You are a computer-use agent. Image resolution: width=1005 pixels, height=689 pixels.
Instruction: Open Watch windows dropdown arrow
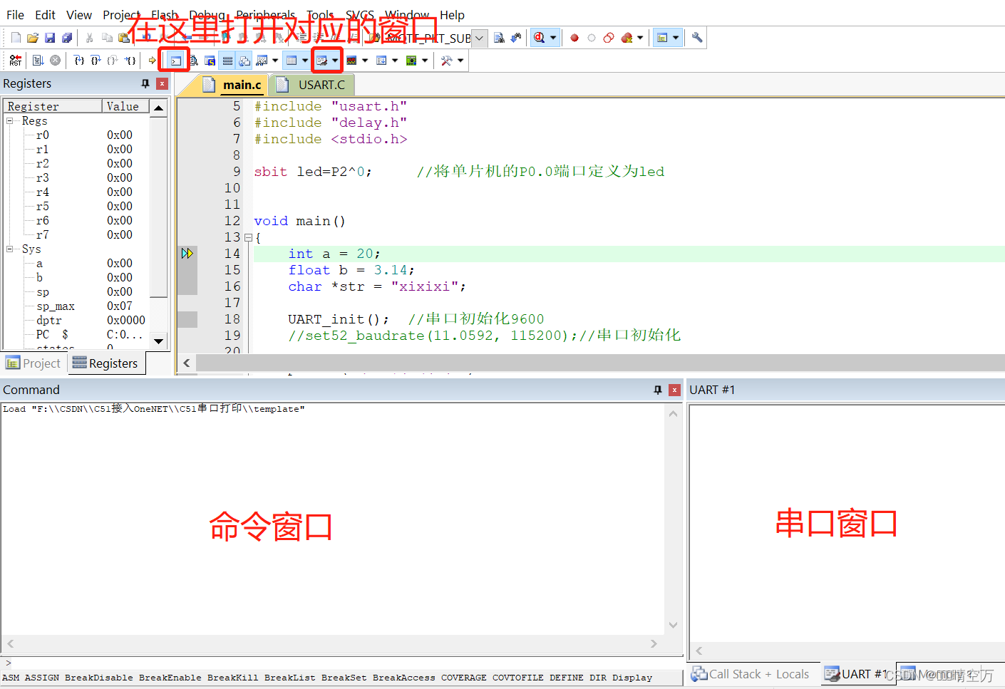pyautogui.click(x=275, y=61)
